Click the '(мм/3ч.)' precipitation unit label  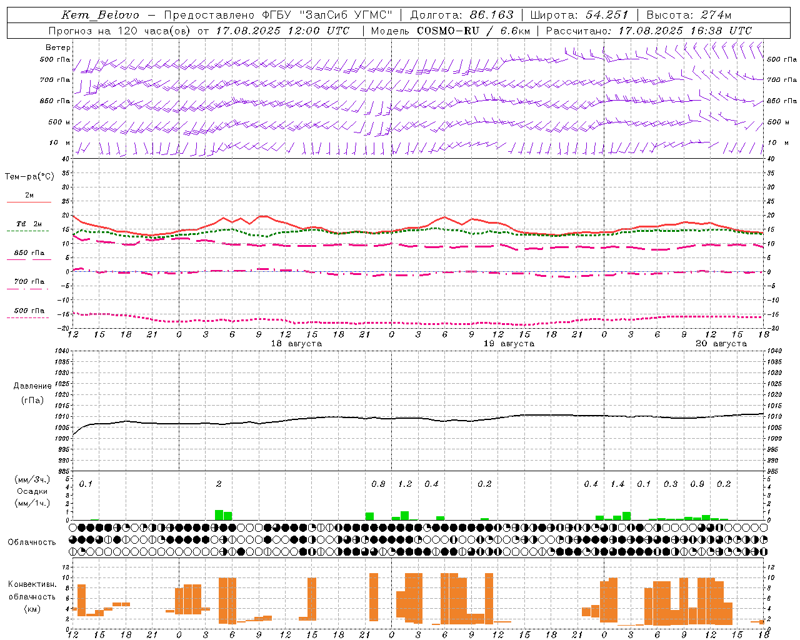point(32,479)
